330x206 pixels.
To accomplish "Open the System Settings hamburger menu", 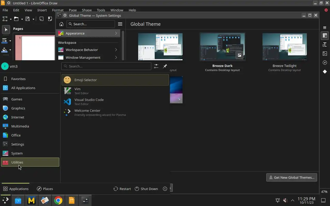I will [120, 24].
